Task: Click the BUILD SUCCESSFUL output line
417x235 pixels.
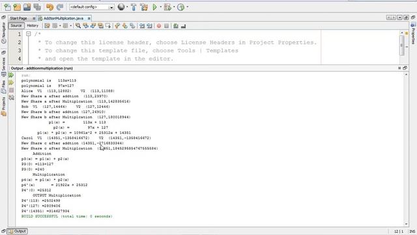Action: click(x=66, y=216)
